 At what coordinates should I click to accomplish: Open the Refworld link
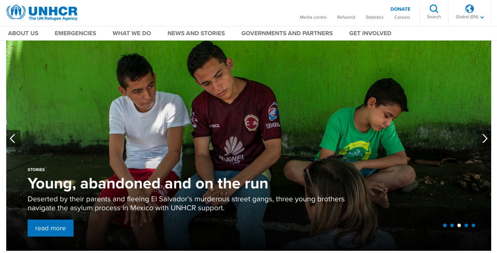pyautogui.click(x=346, y=17)
